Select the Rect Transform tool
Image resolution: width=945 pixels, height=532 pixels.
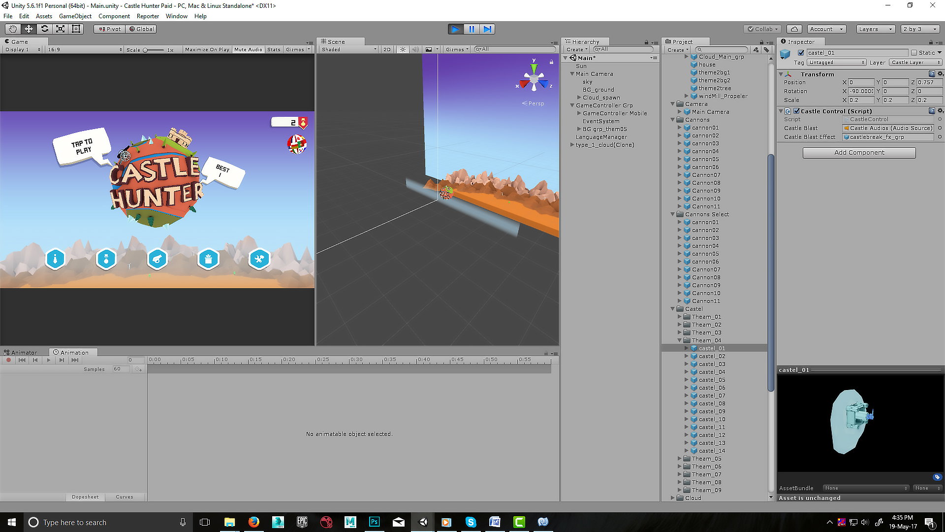pos(76,29)
